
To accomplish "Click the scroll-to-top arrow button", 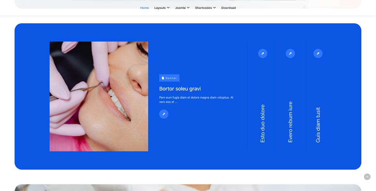I will (x=367, y=177).
